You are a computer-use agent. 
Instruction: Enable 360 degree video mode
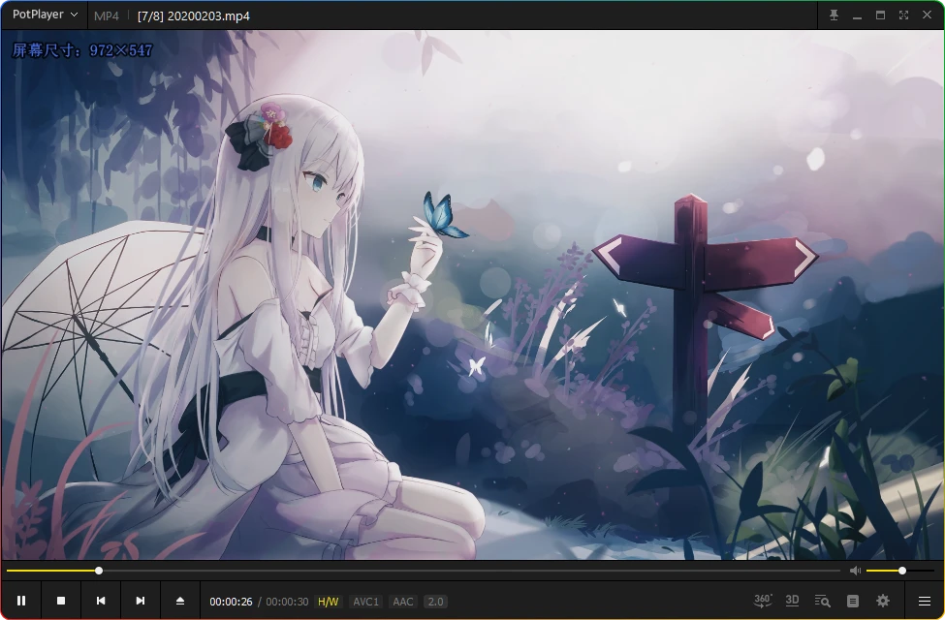pyautogui.click(x=763, y=601)
